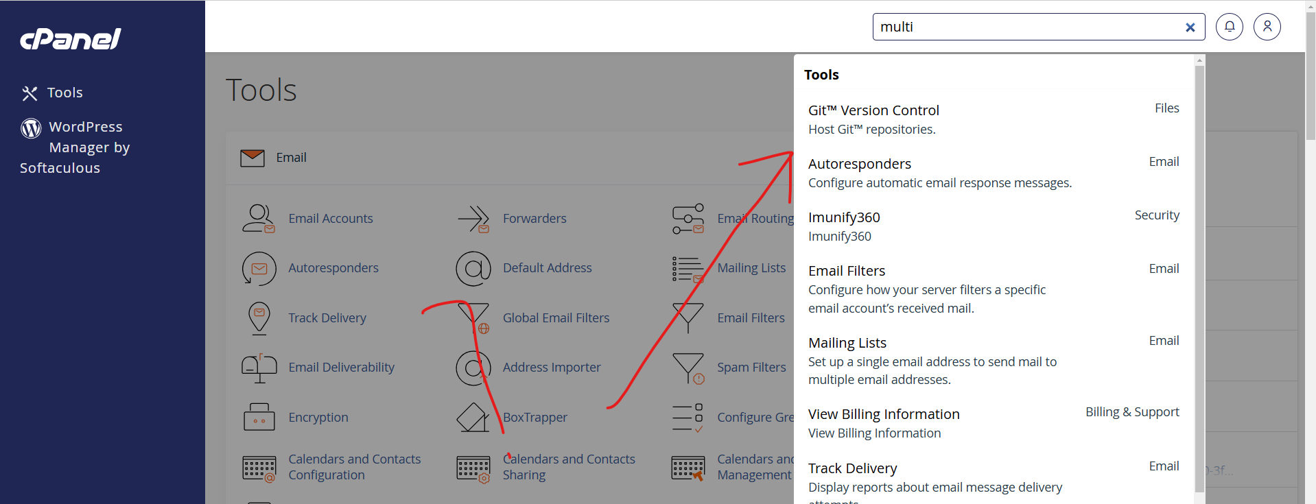1316x504 pixels.
Task: Click the Default Address @ icon
Action: click(x=473, y=268)
